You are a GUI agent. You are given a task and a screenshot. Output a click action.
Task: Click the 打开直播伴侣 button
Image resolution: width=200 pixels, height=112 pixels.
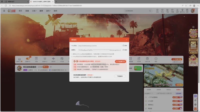coord(120,61)
